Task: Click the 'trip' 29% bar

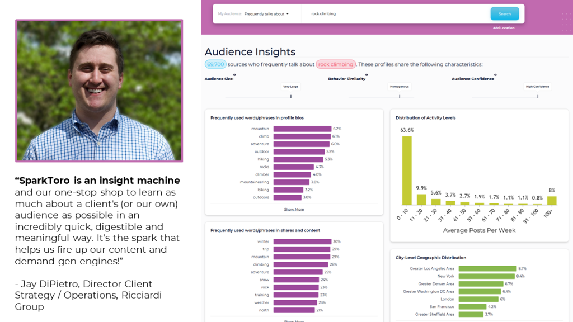Action: 302,249
